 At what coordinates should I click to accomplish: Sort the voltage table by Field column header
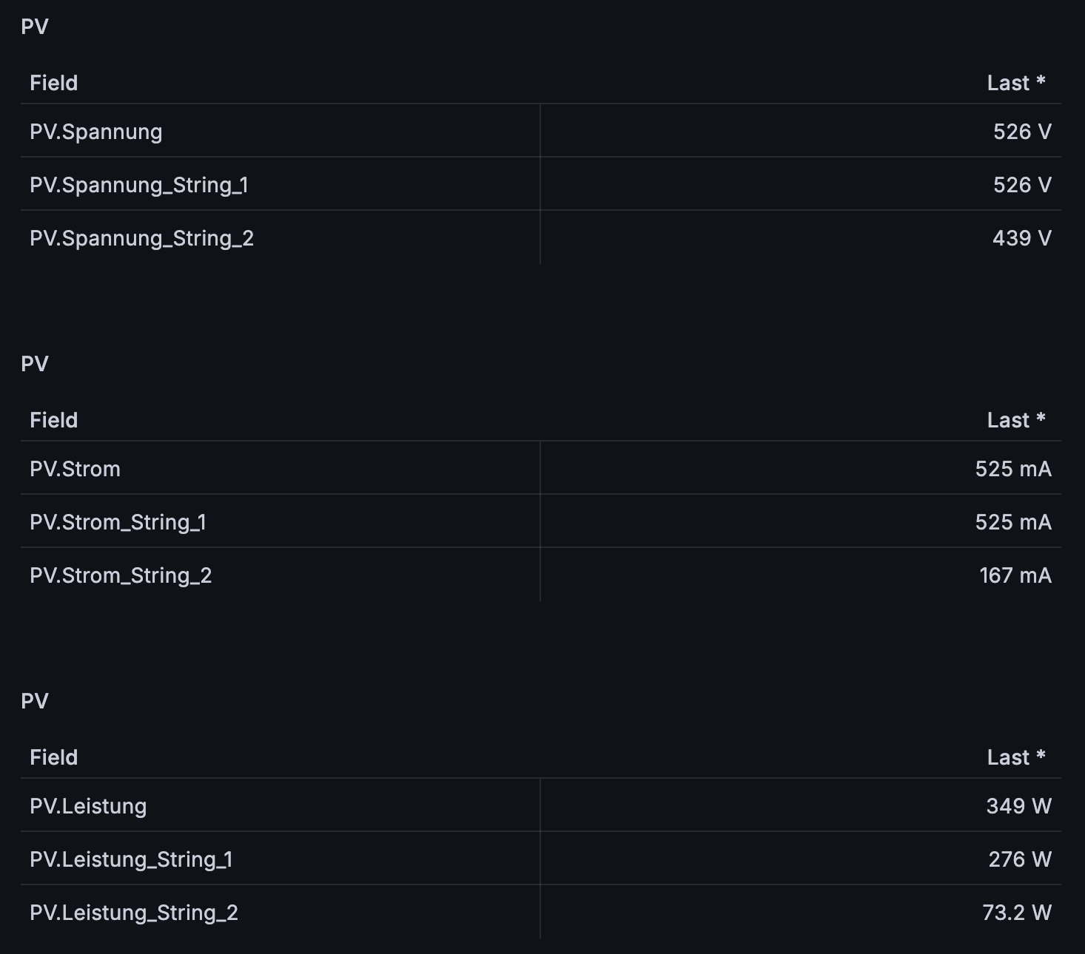pyautogui.click(x=54, y=84)
